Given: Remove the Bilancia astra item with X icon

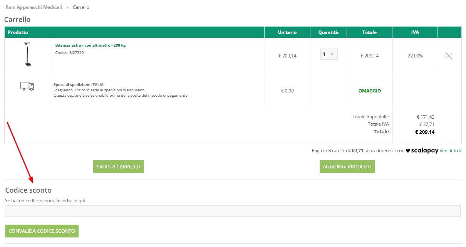Looking at the screenshot, I should point(449,56).
